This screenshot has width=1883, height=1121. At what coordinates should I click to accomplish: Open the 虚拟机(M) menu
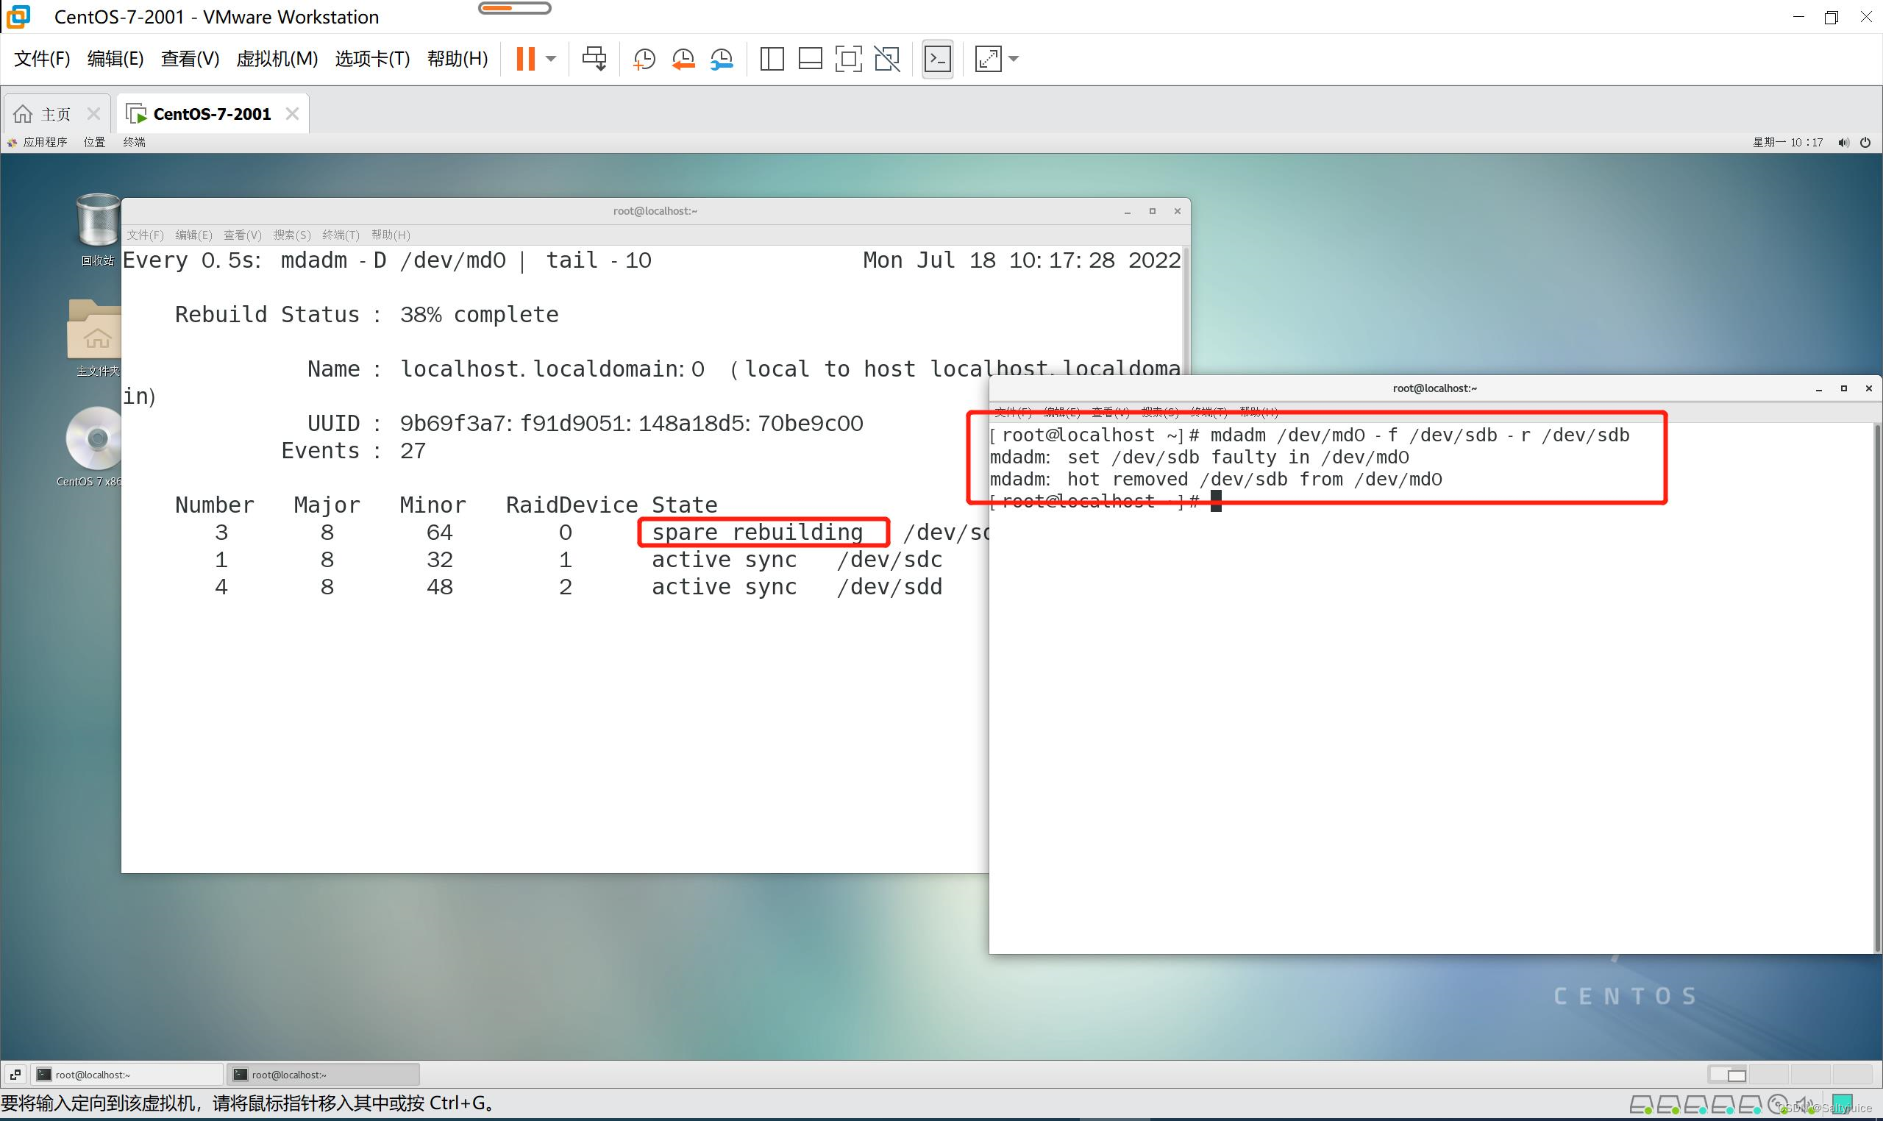pyautogui.click(x=277, y=59)
